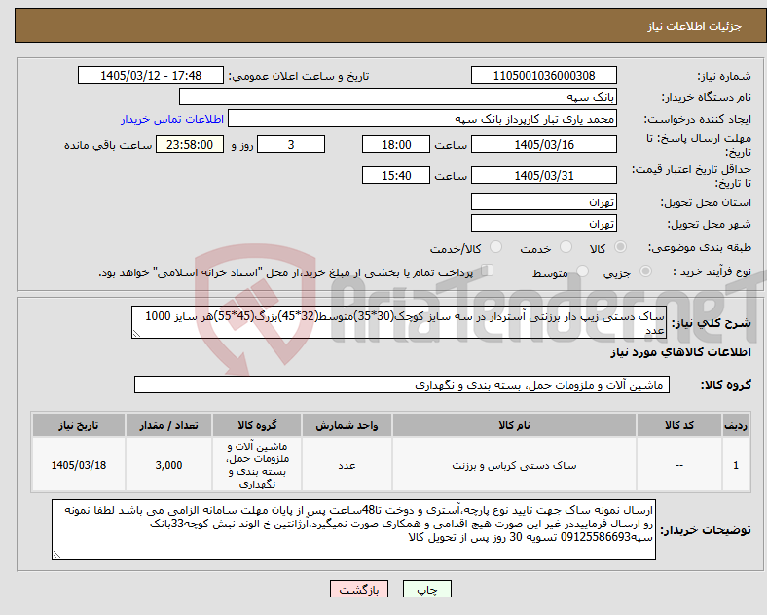The height and width of the screenshot is (615, 767).
Task: Click the item code cell showing --
Action: pos(679,465)
